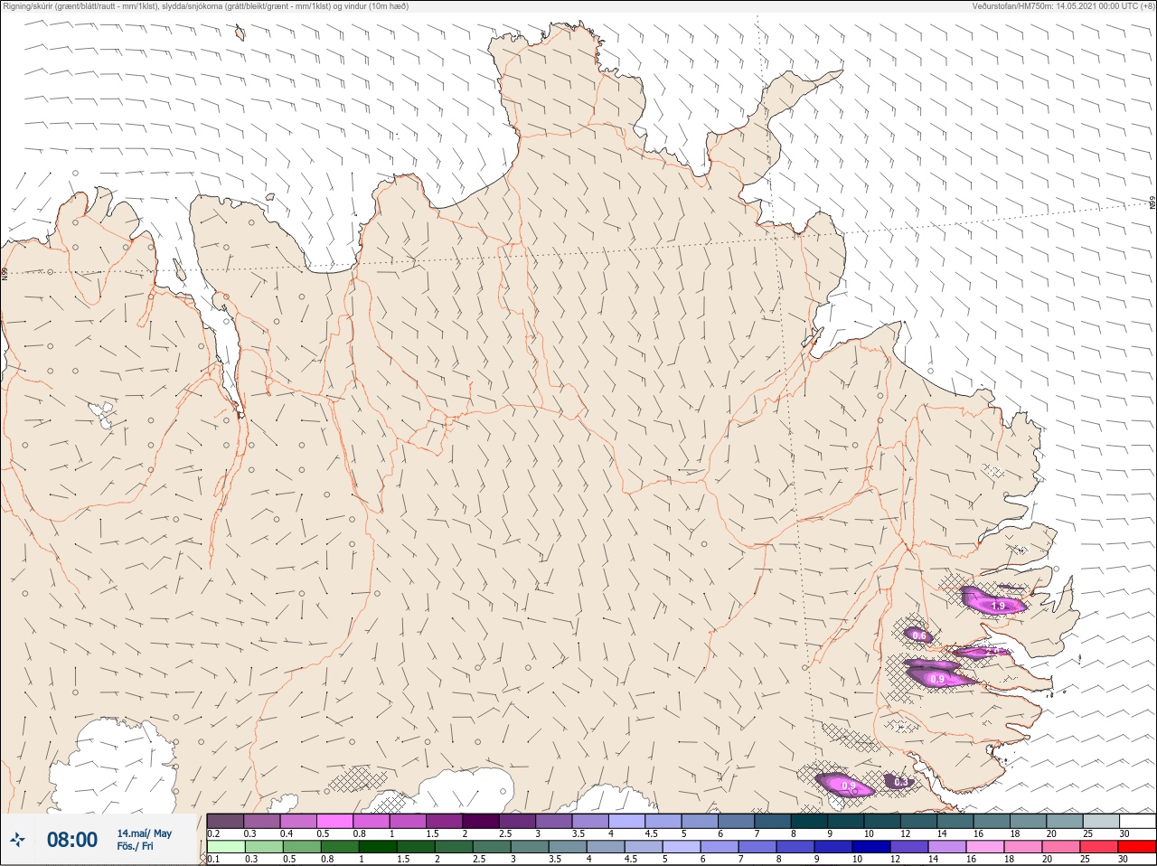This screenshot has height=866, width=1157.
Task: Click the map title text starting with 'Rigning/skúrir'
Action: pyautogui.click(x=205, y=6)
